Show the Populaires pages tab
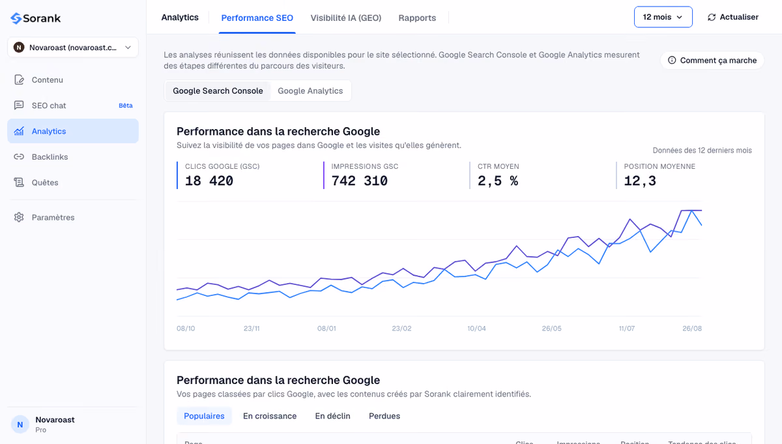 click(x=204, y=416)
